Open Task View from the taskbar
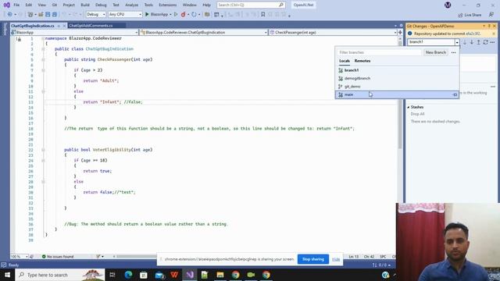 112,275
